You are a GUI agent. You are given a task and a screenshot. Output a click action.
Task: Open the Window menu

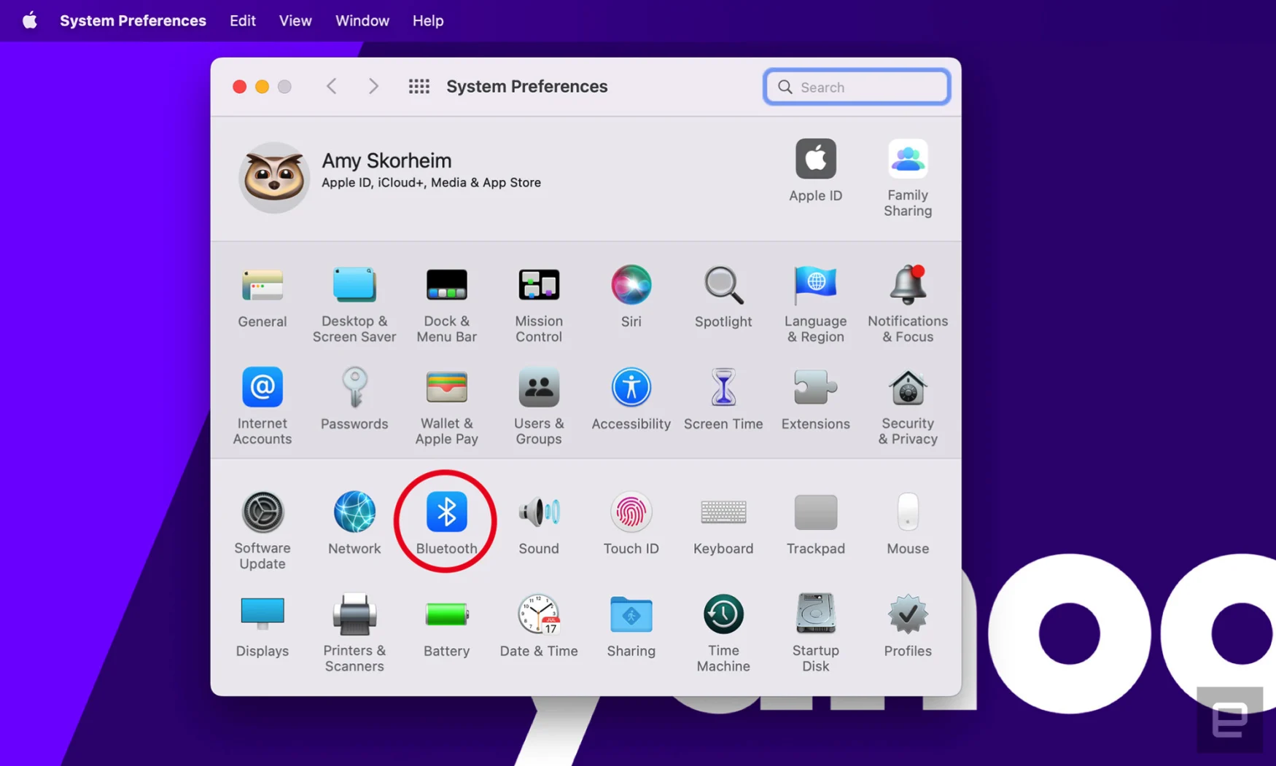(362, 20)
